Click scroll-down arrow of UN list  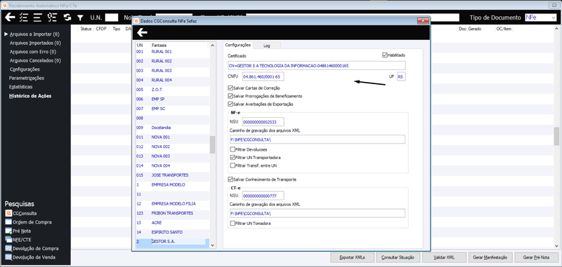click(212, 245)
